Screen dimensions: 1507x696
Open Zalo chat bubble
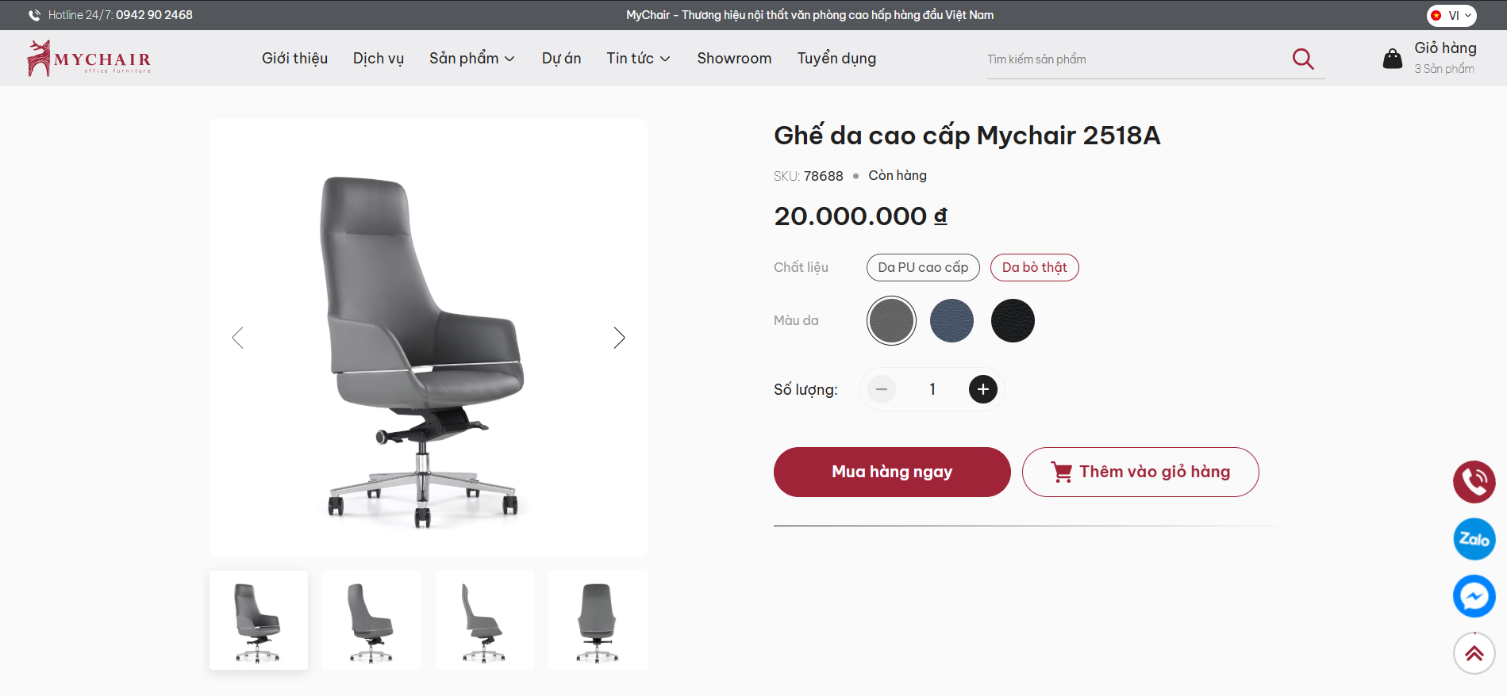click(x=1474, y=539)
